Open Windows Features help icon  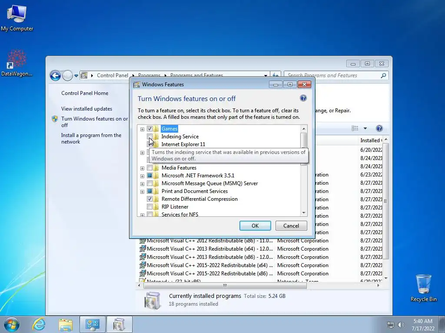point(303,98)
